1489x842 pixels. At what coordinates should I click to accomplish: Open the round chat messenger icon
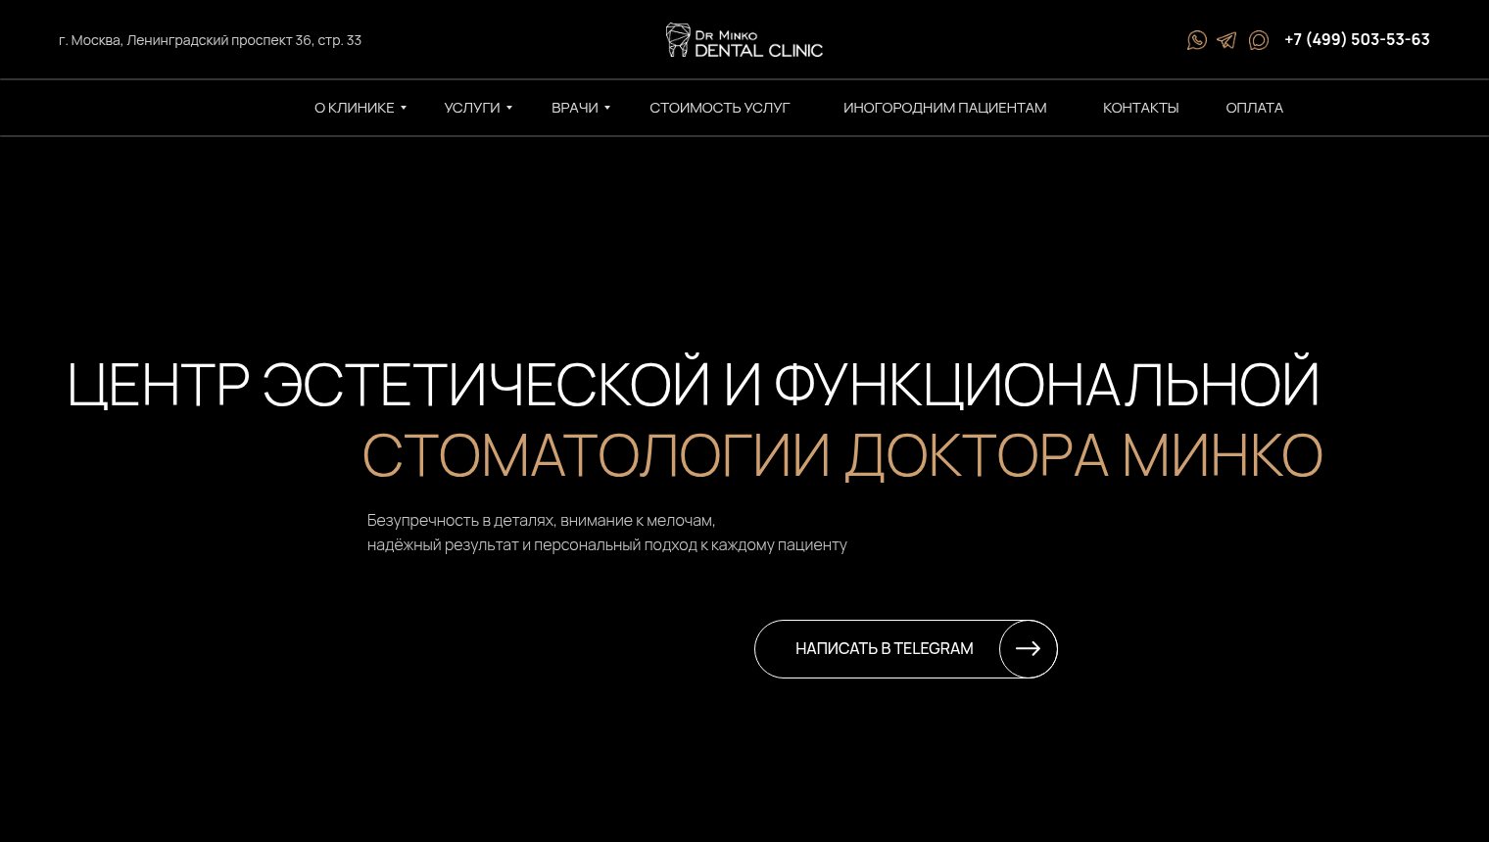1259,40
